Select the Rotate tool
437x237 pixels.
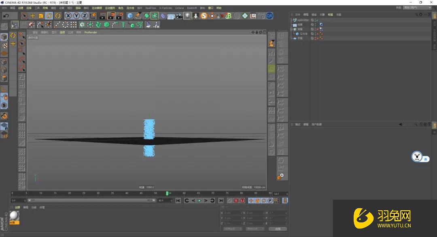click(x=49, y=15)
